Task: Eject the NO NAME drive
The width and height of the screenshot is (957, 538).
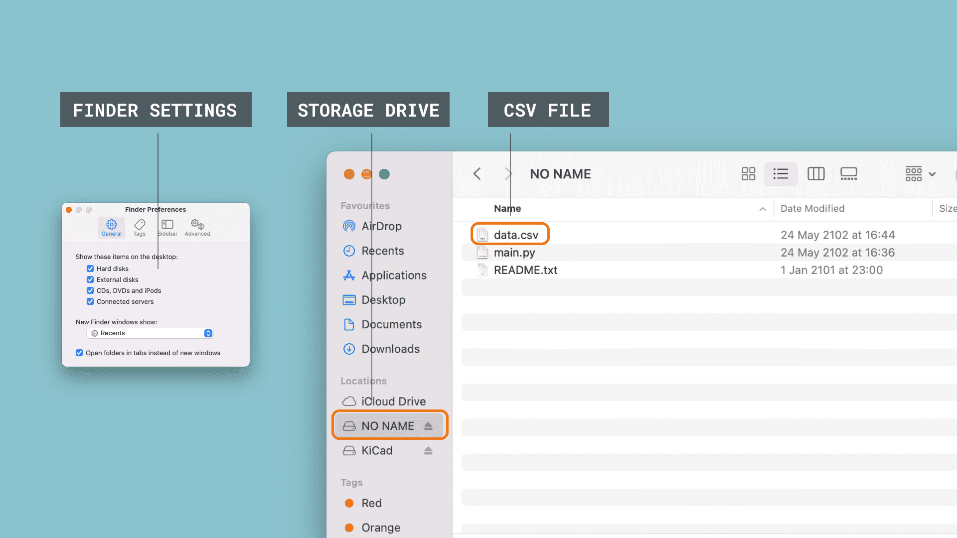Action: pyautogui.click(x=428, y=426)
